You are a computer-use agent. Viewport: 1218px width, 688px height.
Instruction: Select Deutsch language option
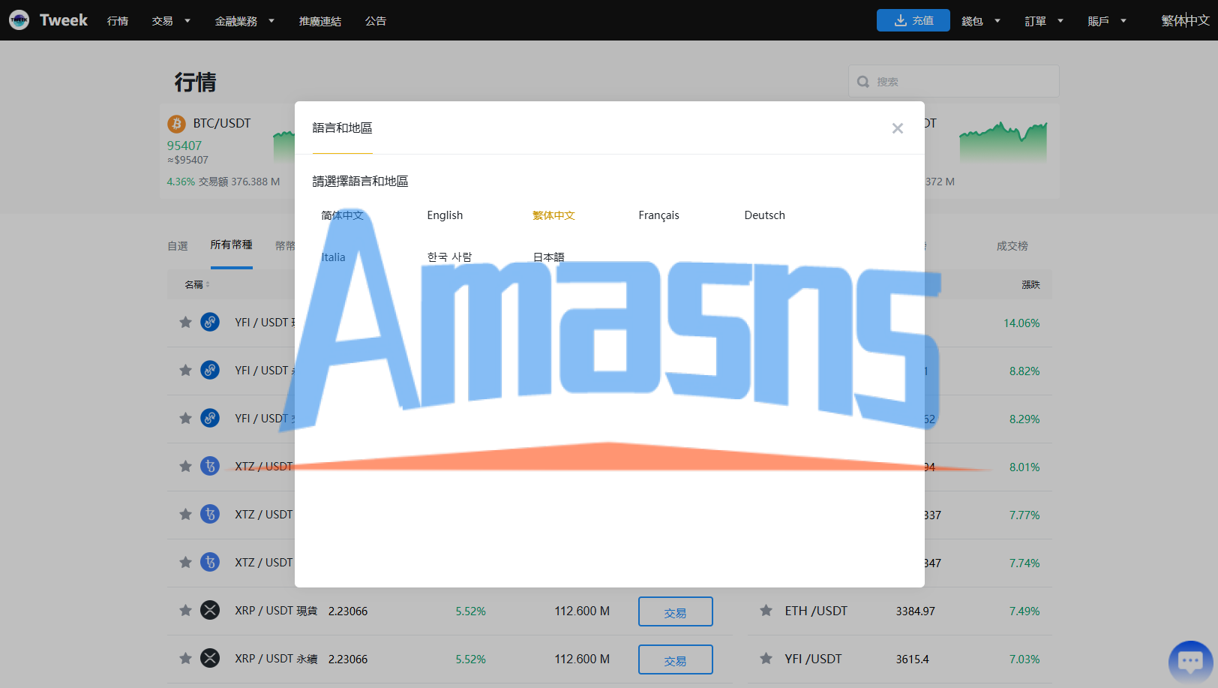764,215
